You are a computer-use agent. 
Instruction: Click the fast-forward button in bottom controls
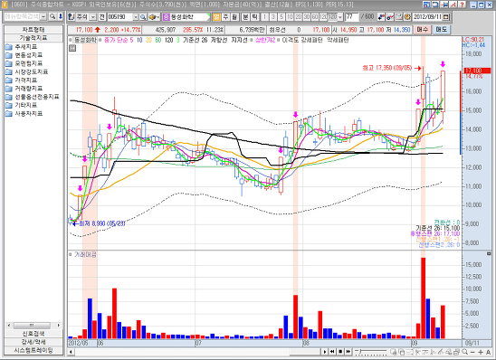point(348,352)
